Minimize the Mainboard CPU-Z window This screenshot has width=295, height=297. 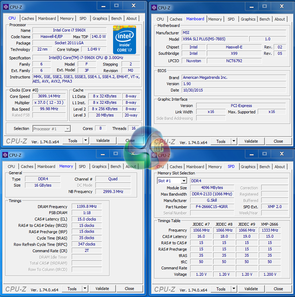(x=252, y=7)
